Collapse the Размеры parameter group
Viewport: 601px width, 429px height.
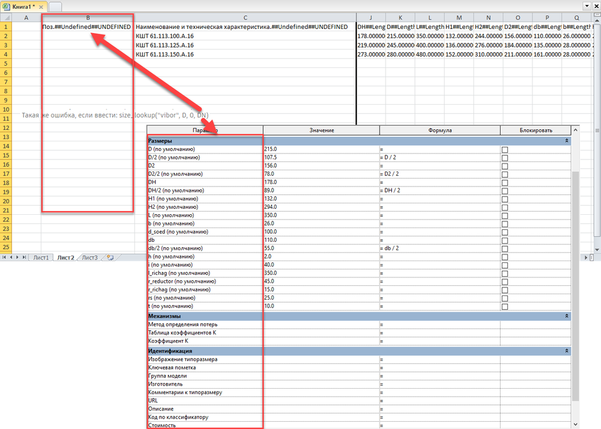(567, 141)
